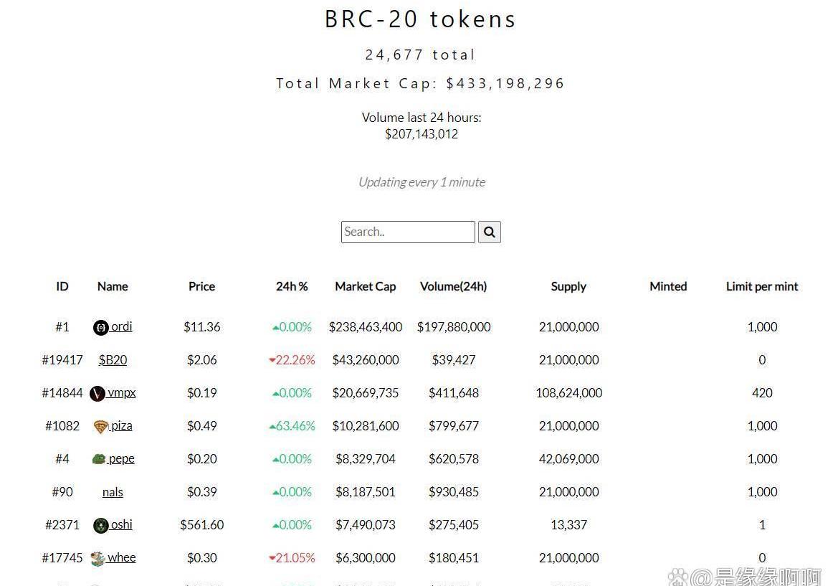
Task: Focus the Search input field
Action: (x=408, y=232)
